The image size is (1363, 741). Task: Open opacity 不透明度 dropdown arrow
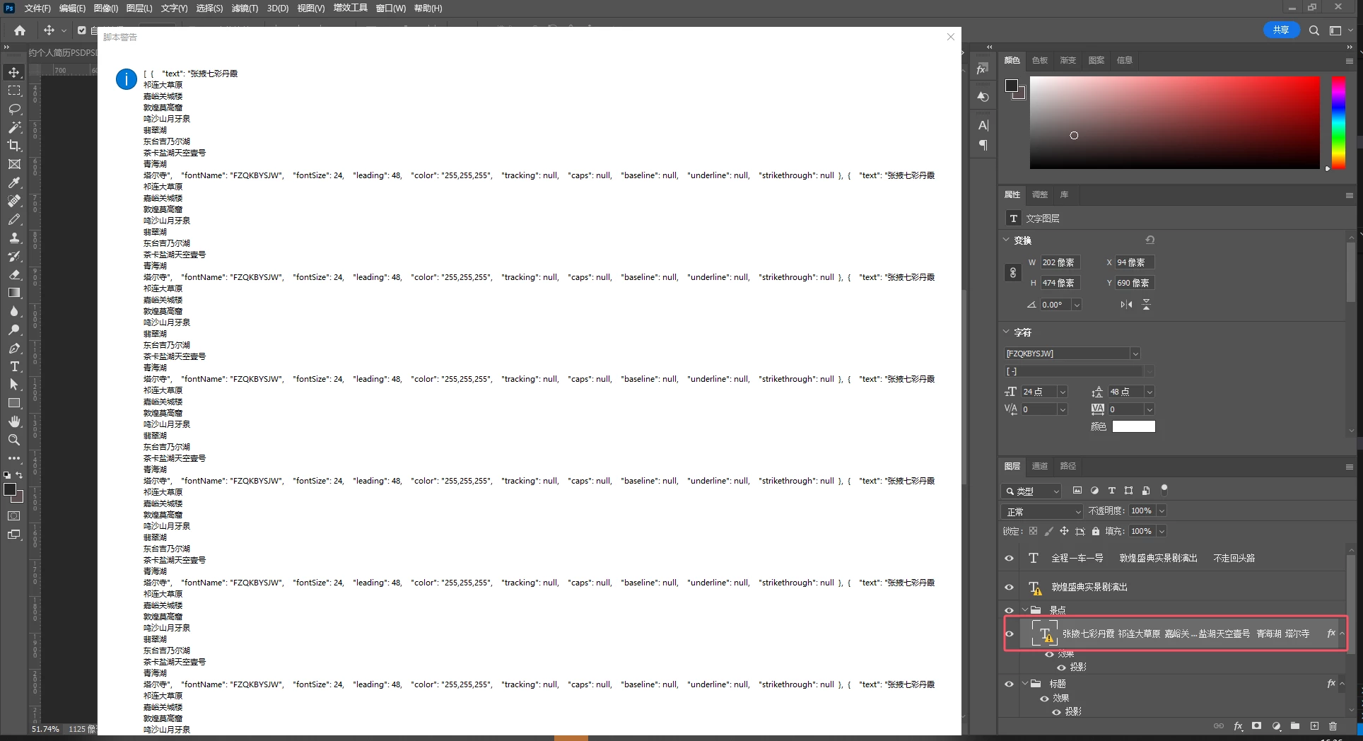click(1161, 510)
